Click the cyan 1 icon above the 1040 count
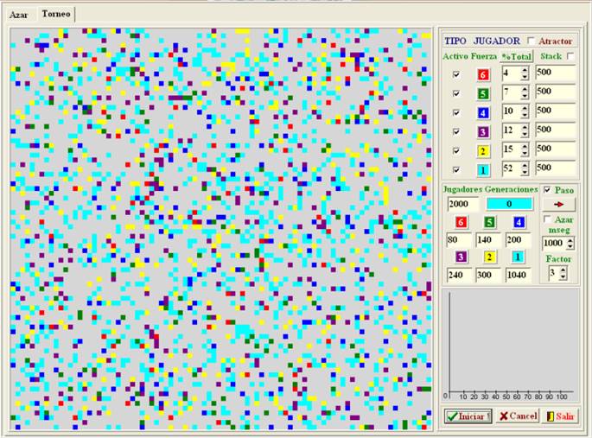Viewport: 592px width, 438px height. click(x=517, y=257)
